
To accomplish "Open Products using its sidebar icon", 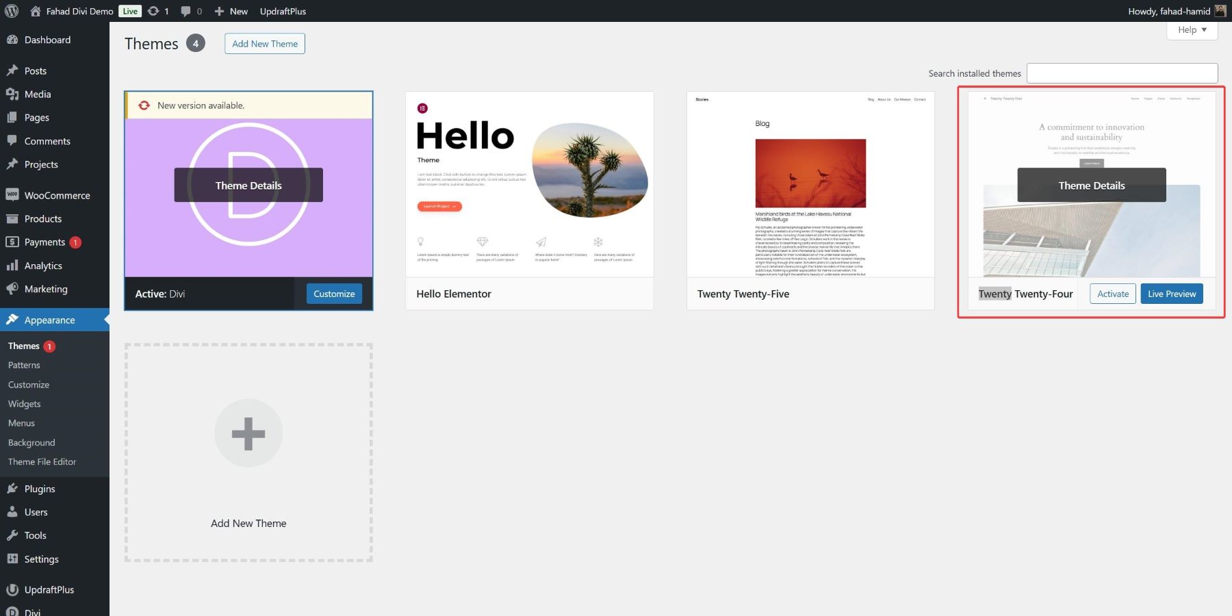I will (x=14, y=218).
